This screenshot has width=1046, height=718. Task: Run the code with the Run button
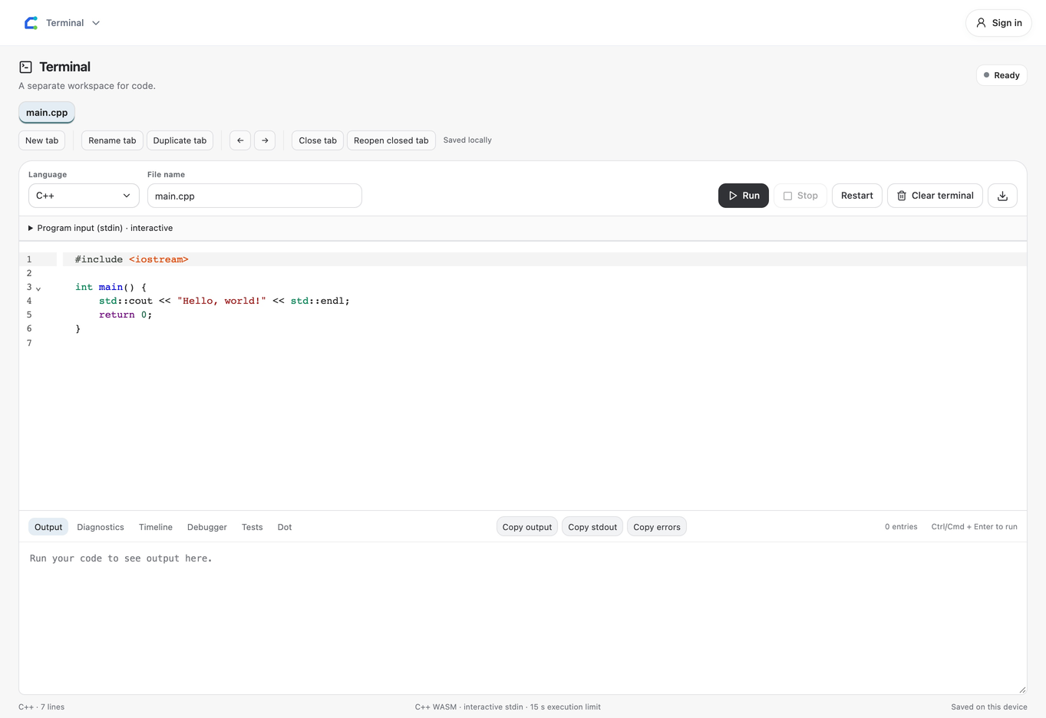tap(744, 196)
